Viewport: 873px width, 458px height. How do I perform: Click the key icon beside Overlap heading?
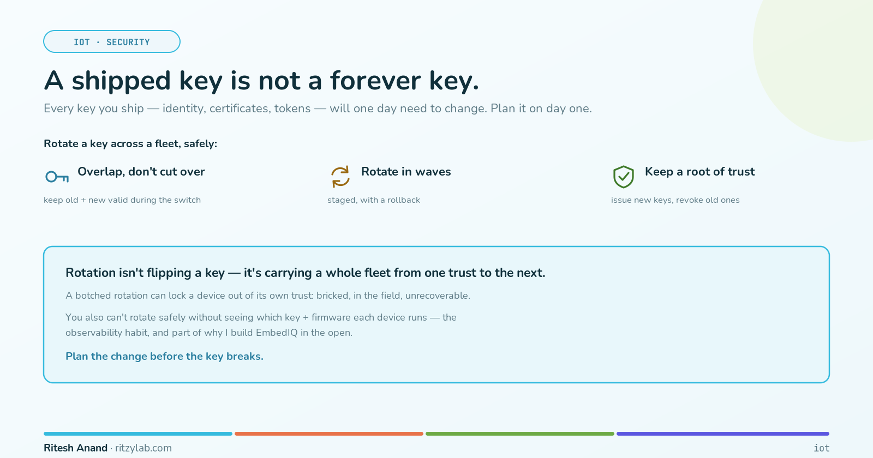tap(57, 177)
